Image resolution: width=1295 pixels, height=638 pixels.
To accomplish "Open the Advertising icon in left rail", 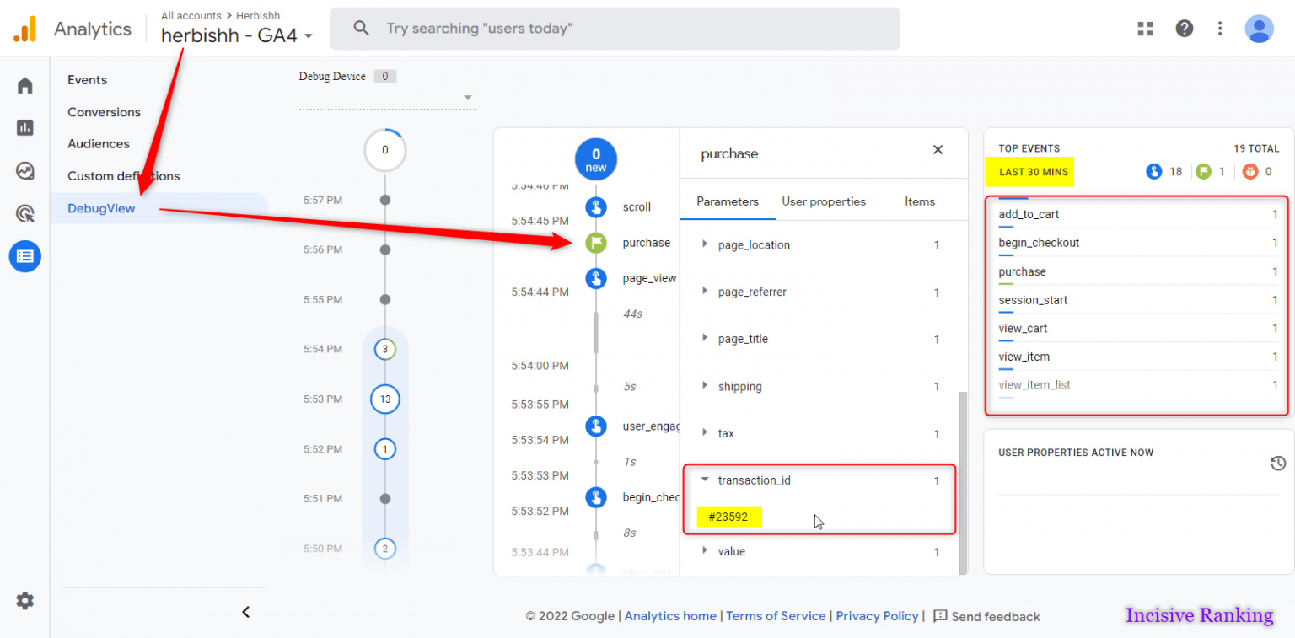I will pyautogui.click(x=25, y=214).
